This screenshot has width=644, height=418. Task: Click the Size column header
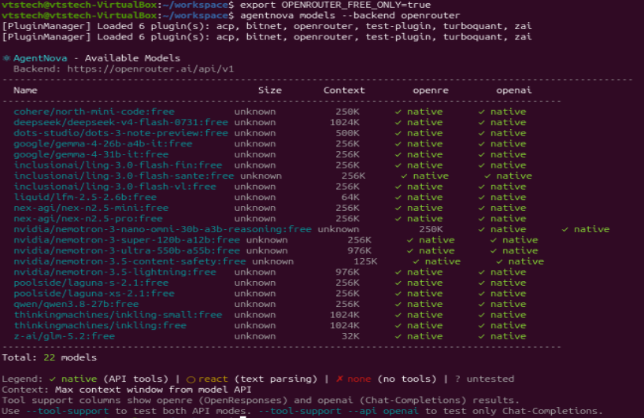pos(270,91)
